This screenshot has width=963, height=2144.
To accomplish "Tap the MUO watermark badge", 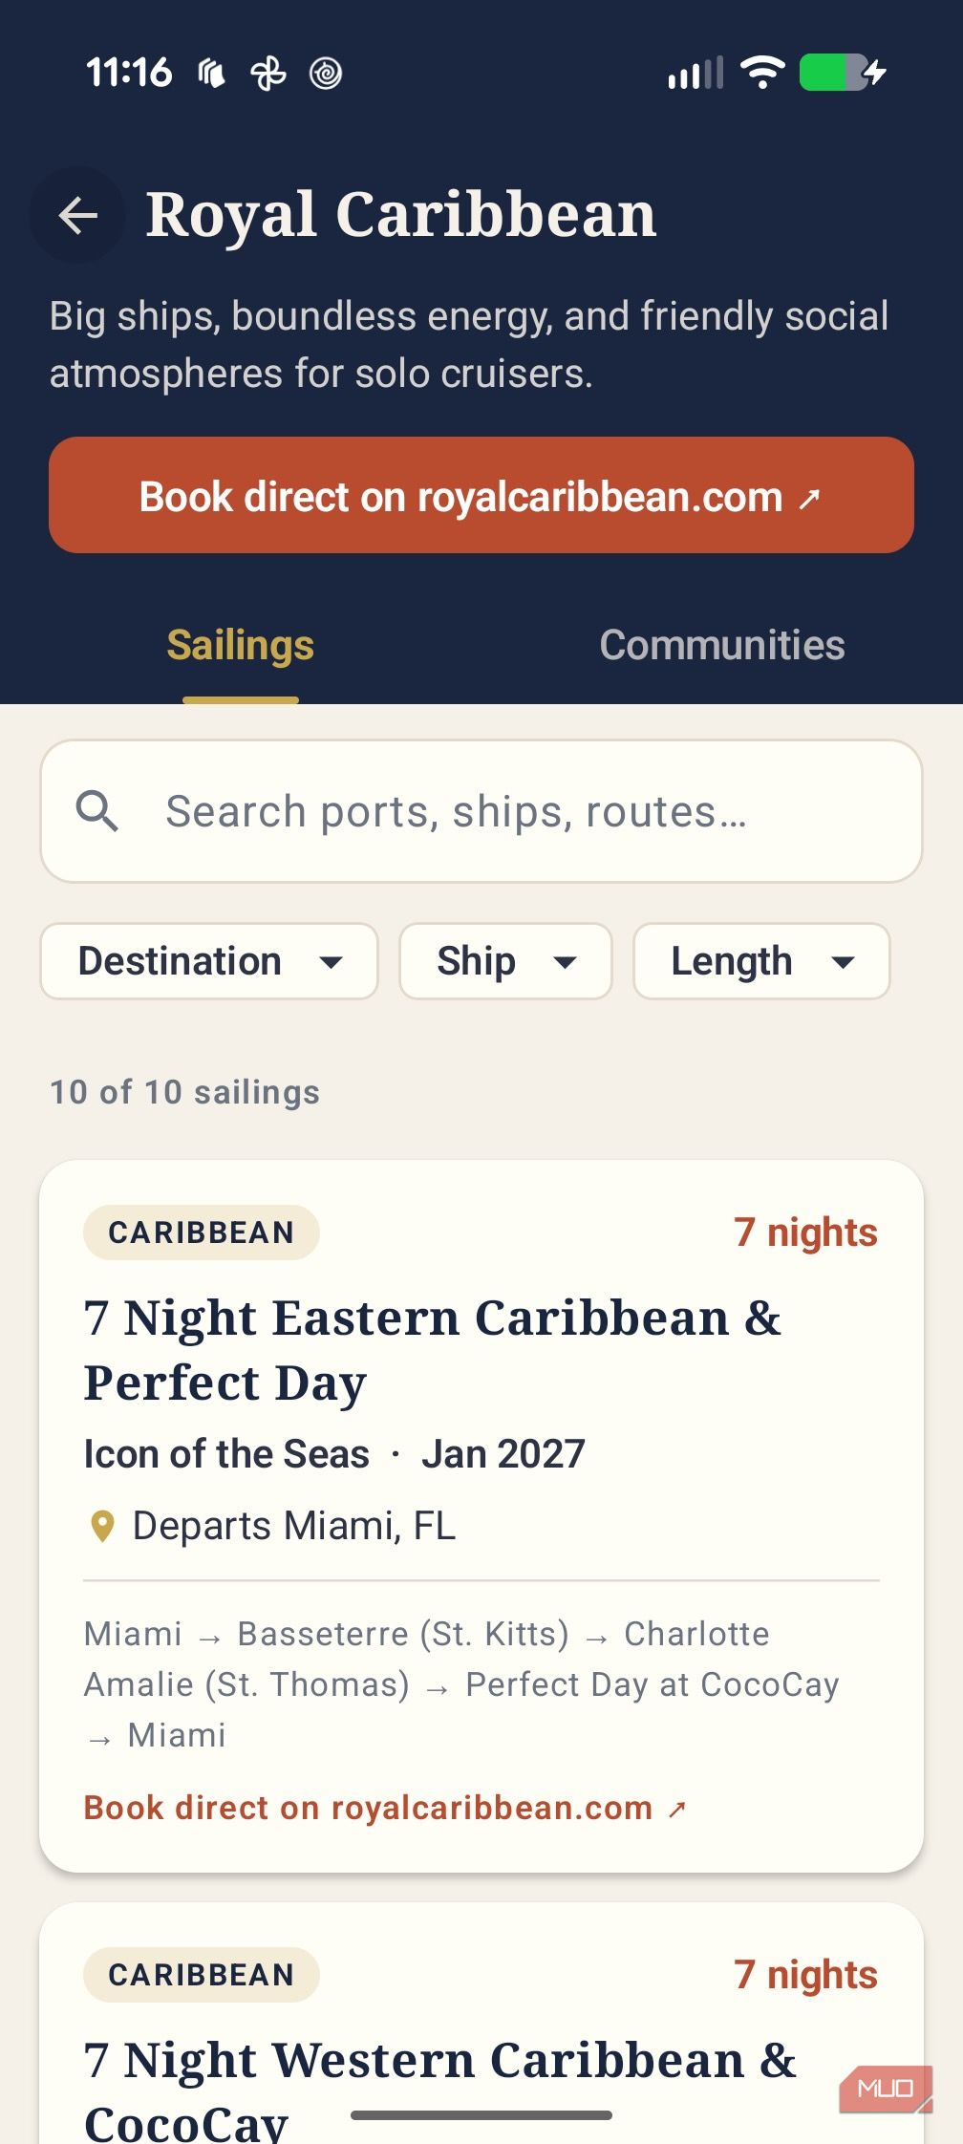I will pos(886,2089).
